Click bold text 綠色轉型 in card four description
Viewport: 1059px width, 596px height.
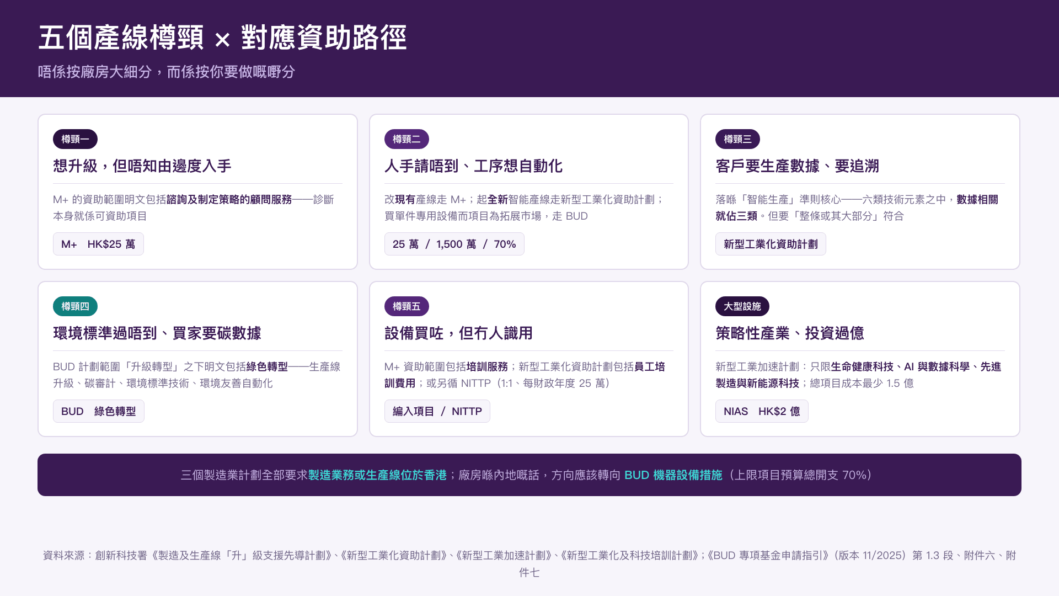pos(267,366)
